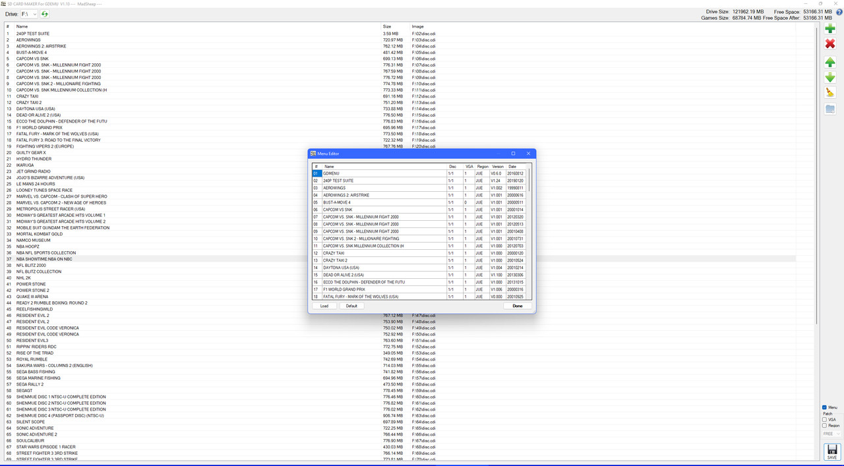The height and width of the screenshot is (466, 844).
Task: Move selected game up with green arrow
Action: click(x=830, y=62)
